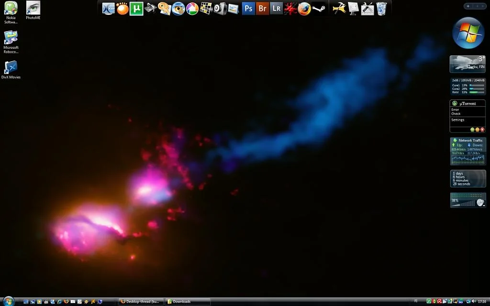Open Photoshop from the dock
The width and height of the screenshot is (490, 306).
tap(248, 9)
